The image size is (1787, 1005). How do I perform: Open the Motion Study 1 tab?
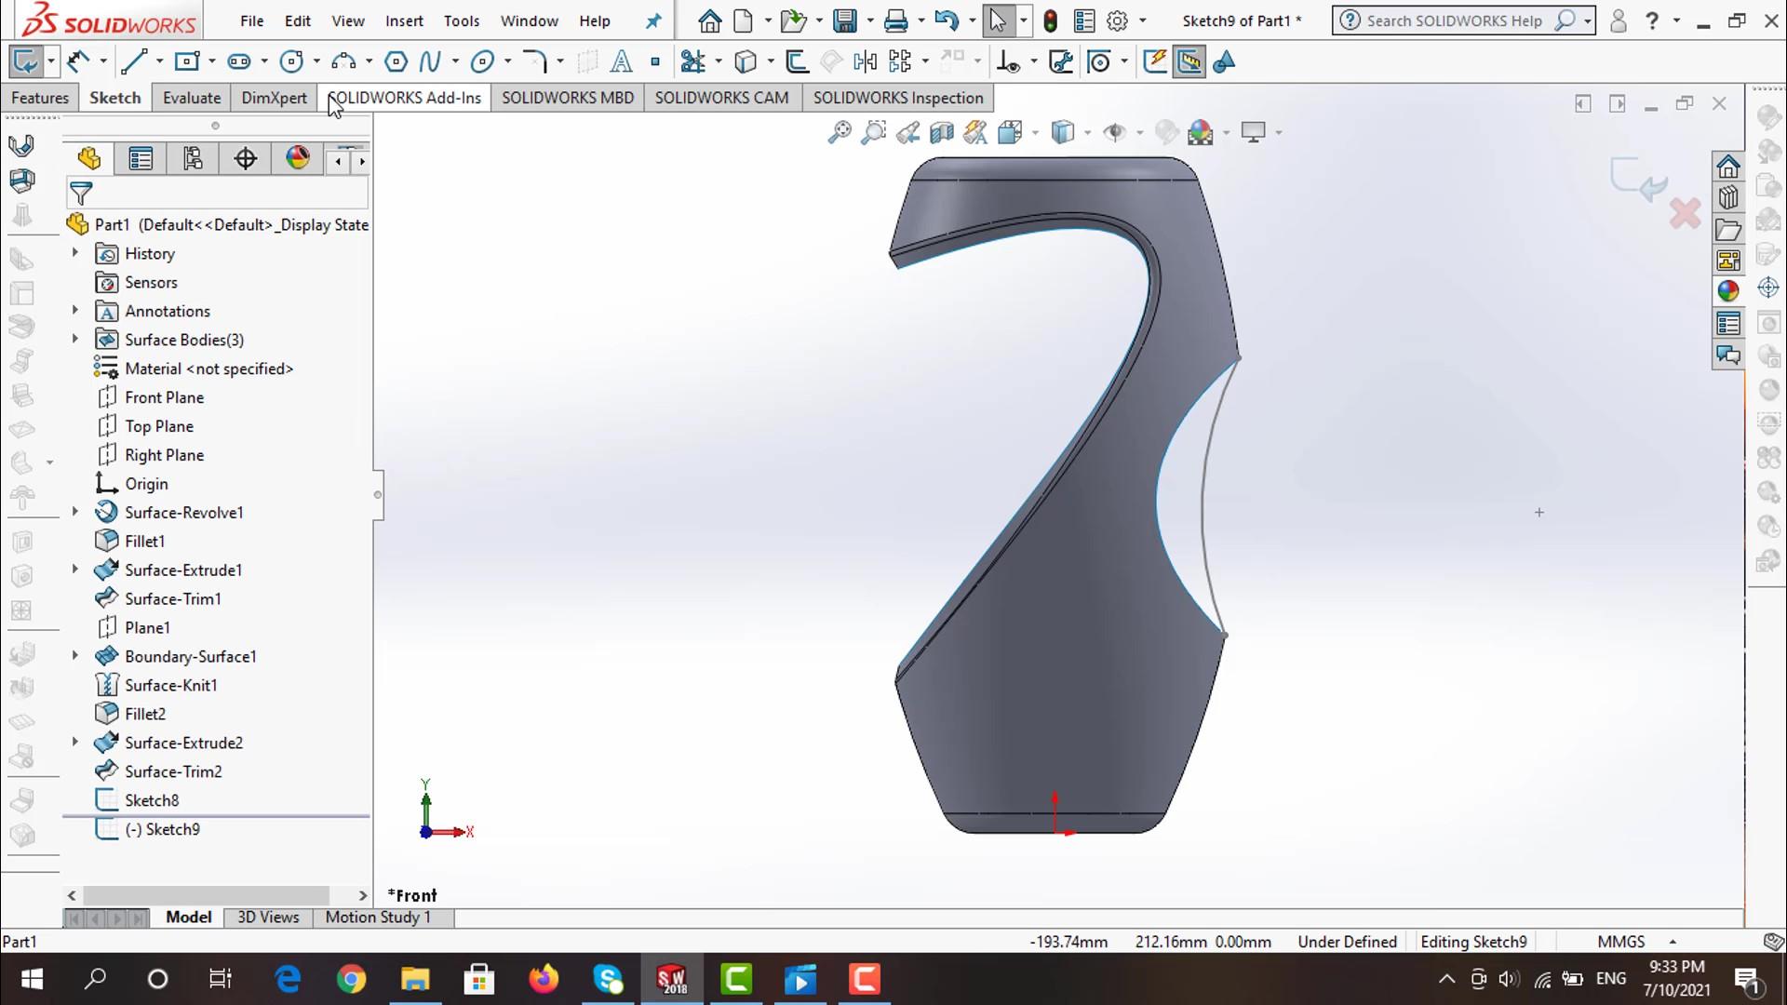click(378, 918)
